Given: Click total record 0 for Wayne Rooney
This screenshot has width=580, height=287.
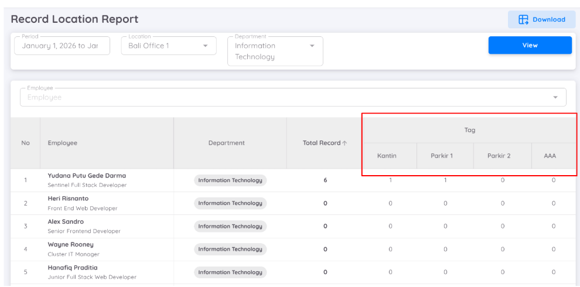Looking at the screenshot, I should pyautogui.click(x=325, y=249).
